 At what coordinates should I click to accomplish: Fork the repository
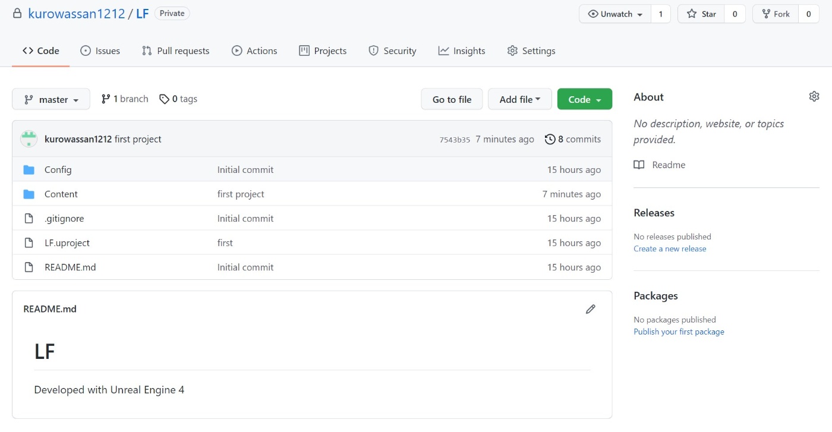click(x=776, y=14)
